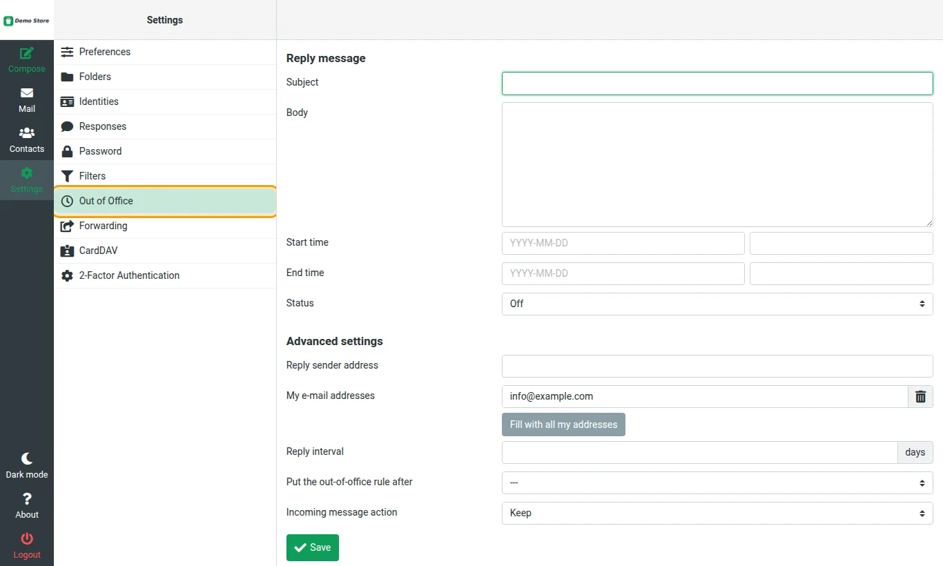Viewport: 943px width, 566px height.
Task: Open the Status dropdown
Action: [717, 304]
